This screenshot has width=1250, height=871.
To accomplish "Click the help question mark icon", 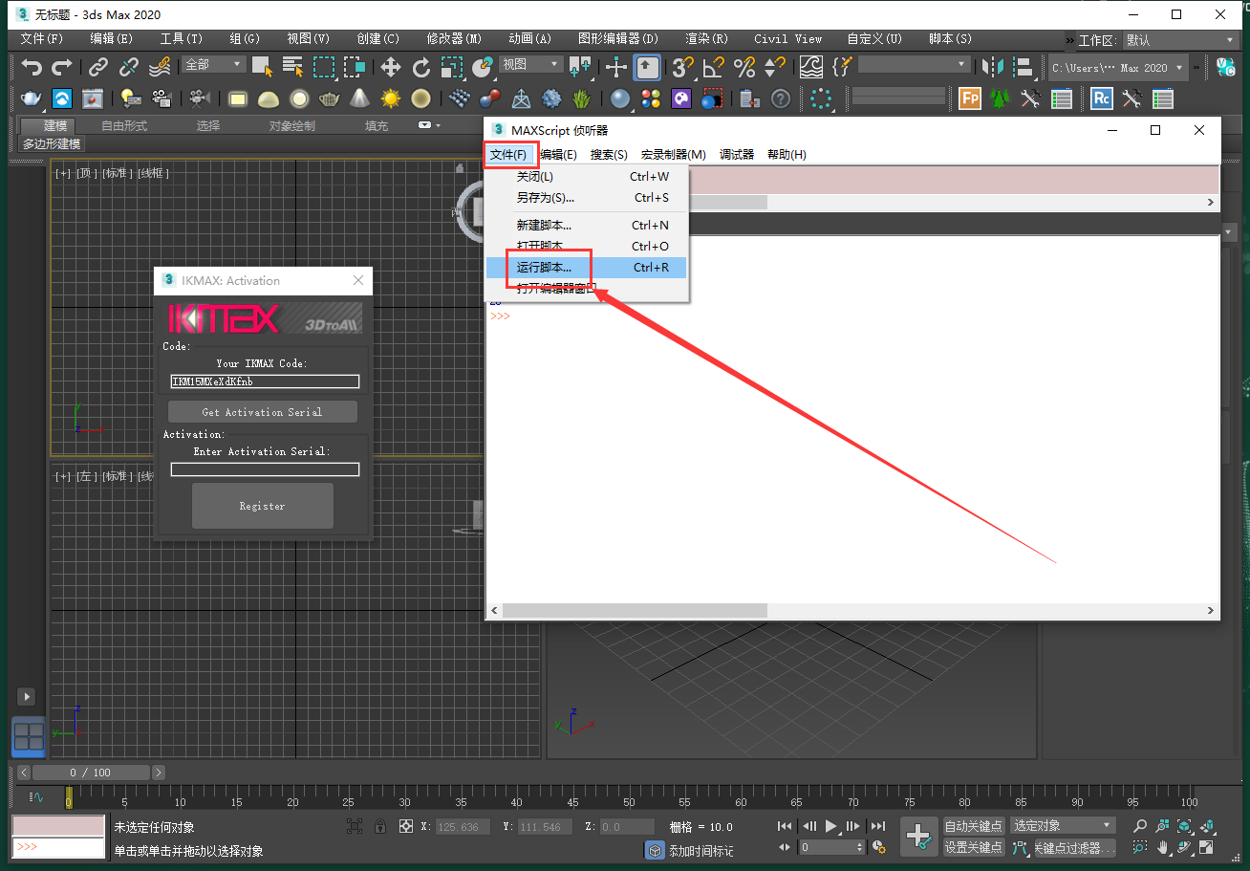I will point(781,98).
